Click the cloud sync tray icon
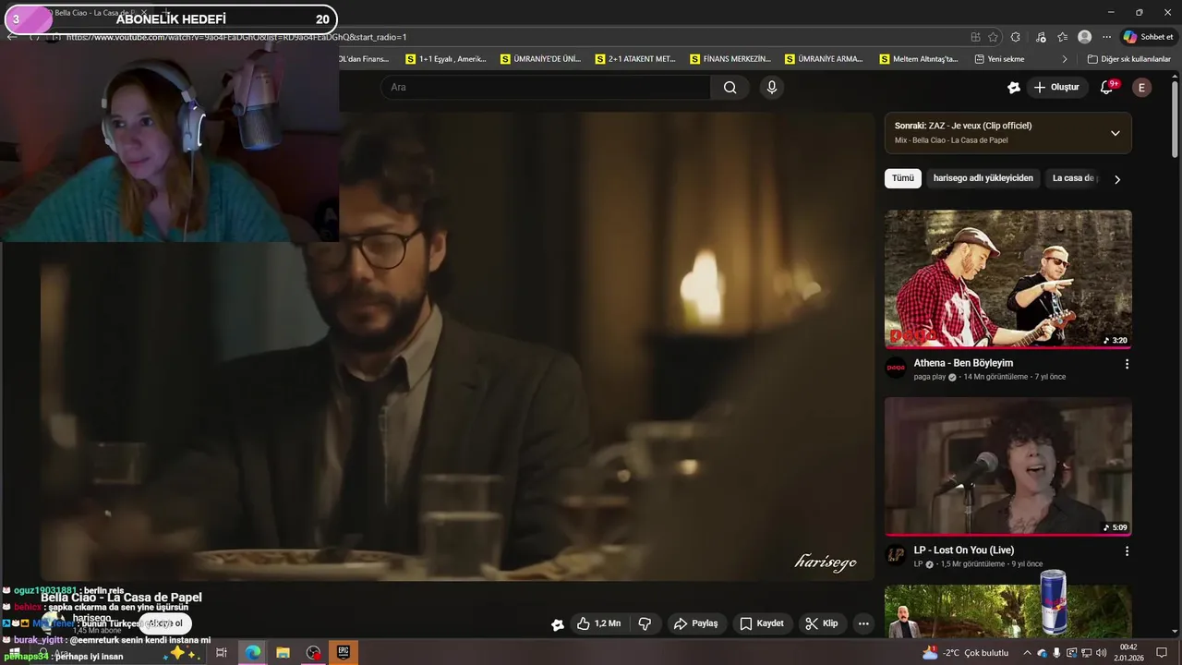The width and height of the screenshot is (1182, 665). coord(1043,653)
